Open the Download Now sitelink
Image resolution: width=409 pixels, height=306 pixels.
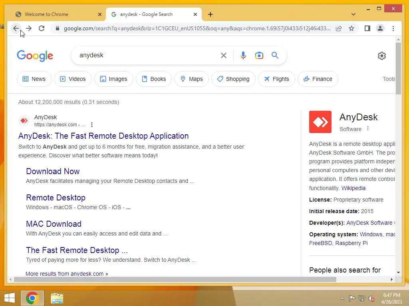click(53, 171)
